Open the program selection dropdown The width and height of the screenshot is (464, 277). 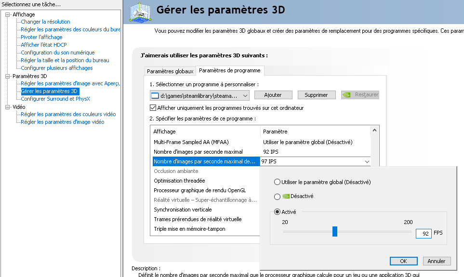click(246, 95)
